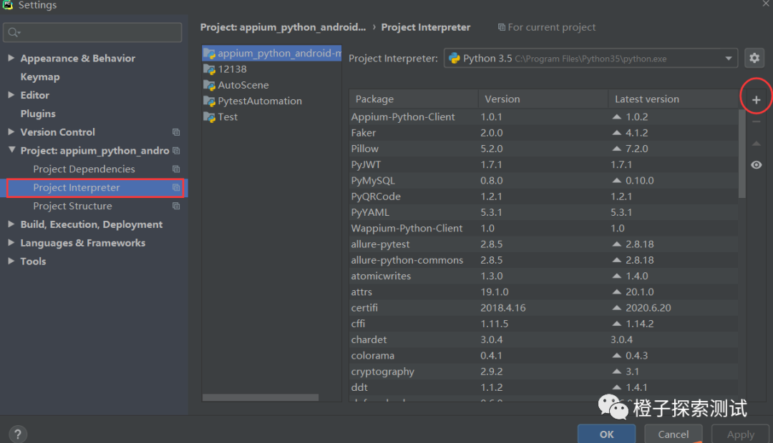Click the package list vertical scrollbar
The height and width of the screenshot is (443, 773).
click(742, 154)
